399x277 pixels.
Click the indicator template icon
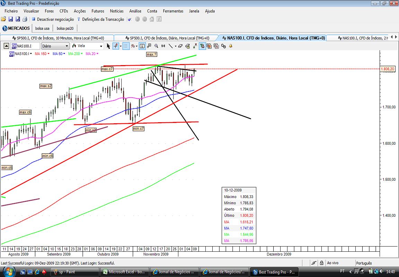click(x=216, y=46)
